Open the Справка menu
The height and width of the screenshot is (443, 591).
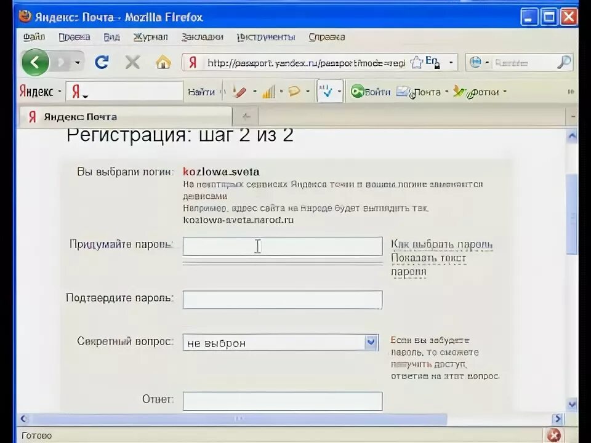326,37
